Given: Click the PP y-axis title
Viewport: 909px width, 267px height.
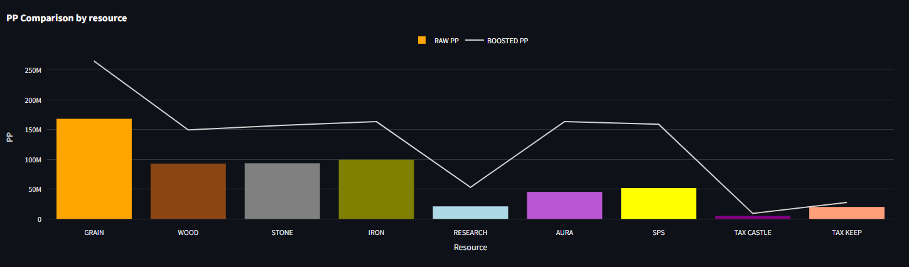Looking at the screenshot, I should [x=9, y=137].
